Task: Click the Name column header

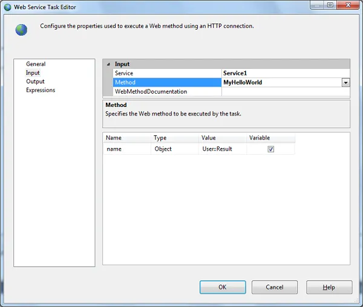Action: 127,138
